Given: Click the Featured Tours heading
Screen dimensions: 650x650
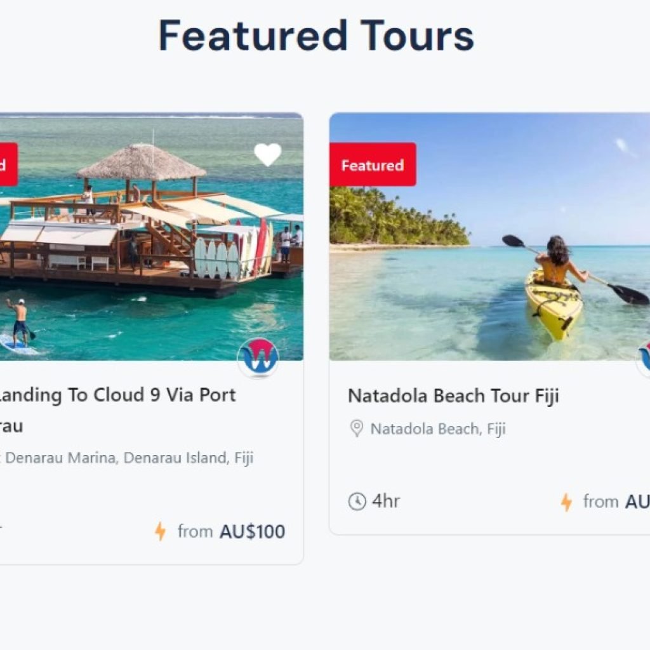Looking at the screenshot, I should [x=315, y=36].
